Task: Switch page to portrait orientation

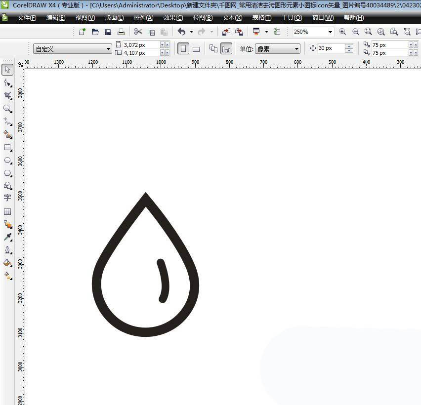Action: click(x=183, y=49)
